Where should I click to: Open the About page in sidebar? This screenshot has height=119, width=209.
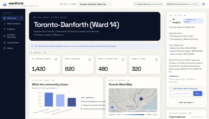tap(13, 48)
